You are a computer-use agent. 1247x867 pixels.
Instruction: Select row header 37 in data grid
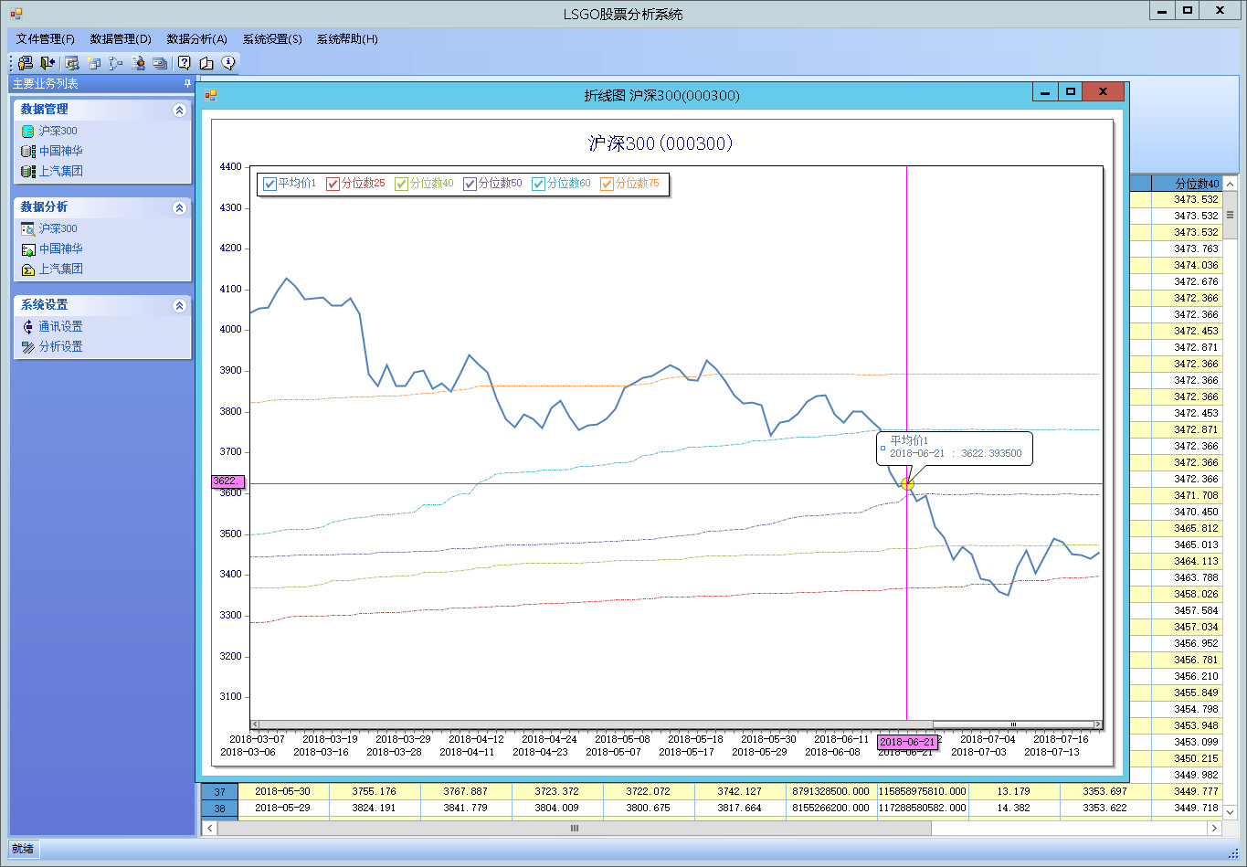pyautogui.click(x=219, y=791)
